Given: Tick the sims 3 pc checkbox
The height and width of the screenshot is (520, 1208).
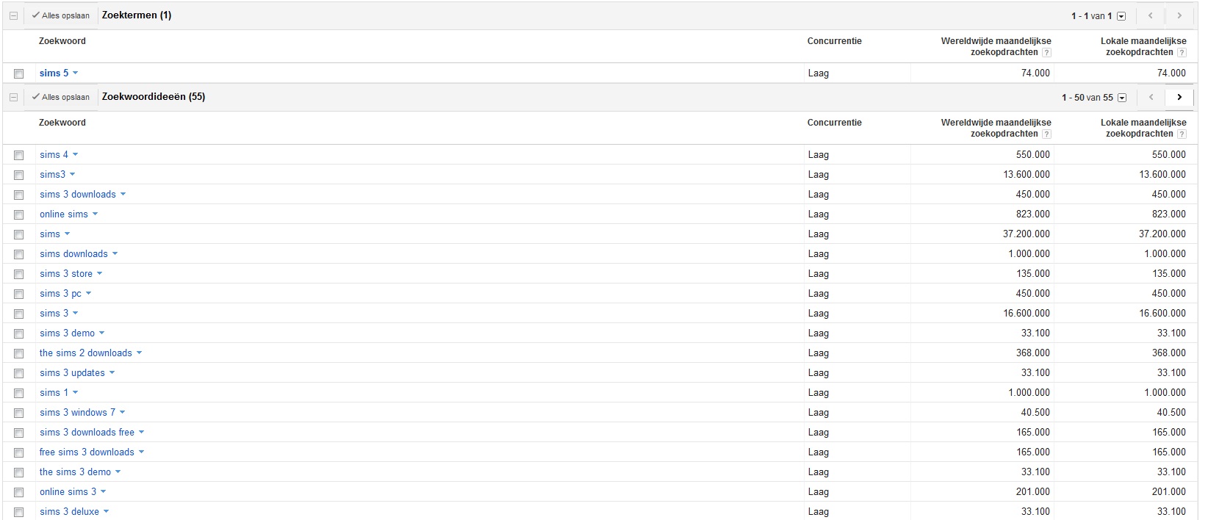Looking at the screenshot, I should tap(19, 294).
